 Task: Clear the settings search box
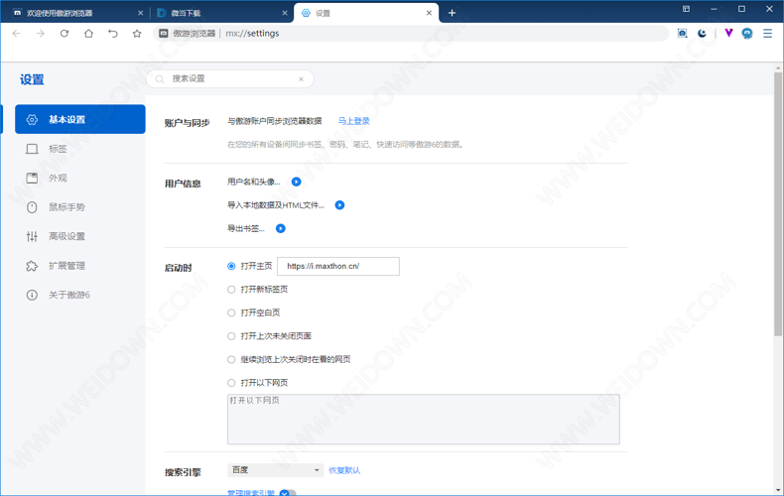[301, 79]
